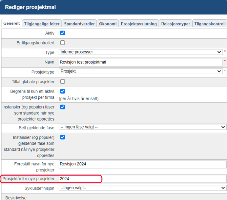Open the Tilgangskontroll tab
This screenshot has height=200, width=227.
pyautogui.click(x=210, y=24)
